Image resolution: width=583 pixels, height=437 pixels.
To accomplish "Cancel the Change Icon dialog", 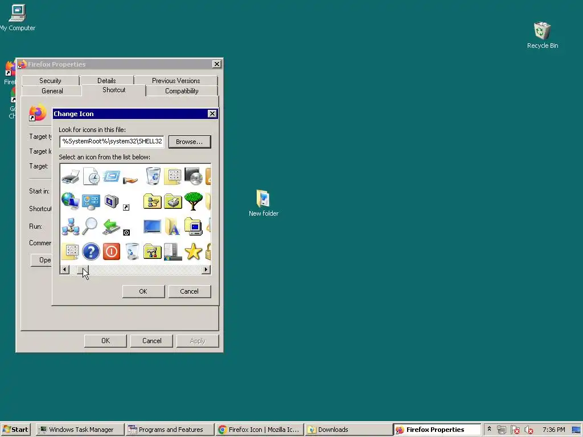I will coord(189,291).
